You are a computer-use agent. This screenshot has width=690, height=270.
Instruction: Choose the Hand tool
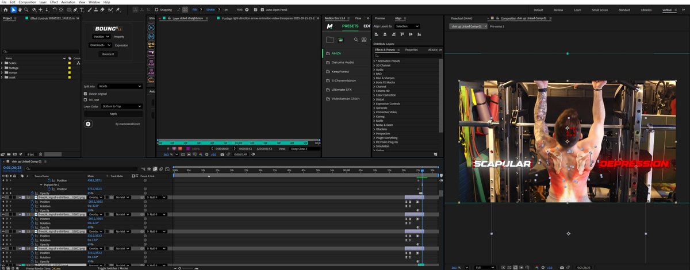(20, 10)
